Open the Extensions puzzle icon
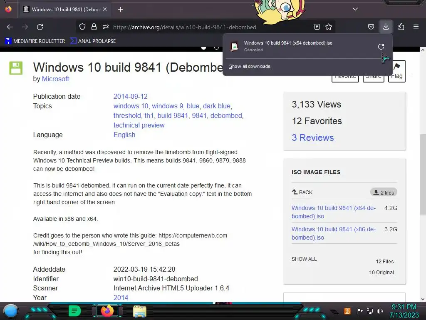Screen dimensions: 426x320 tap(401, 27)
